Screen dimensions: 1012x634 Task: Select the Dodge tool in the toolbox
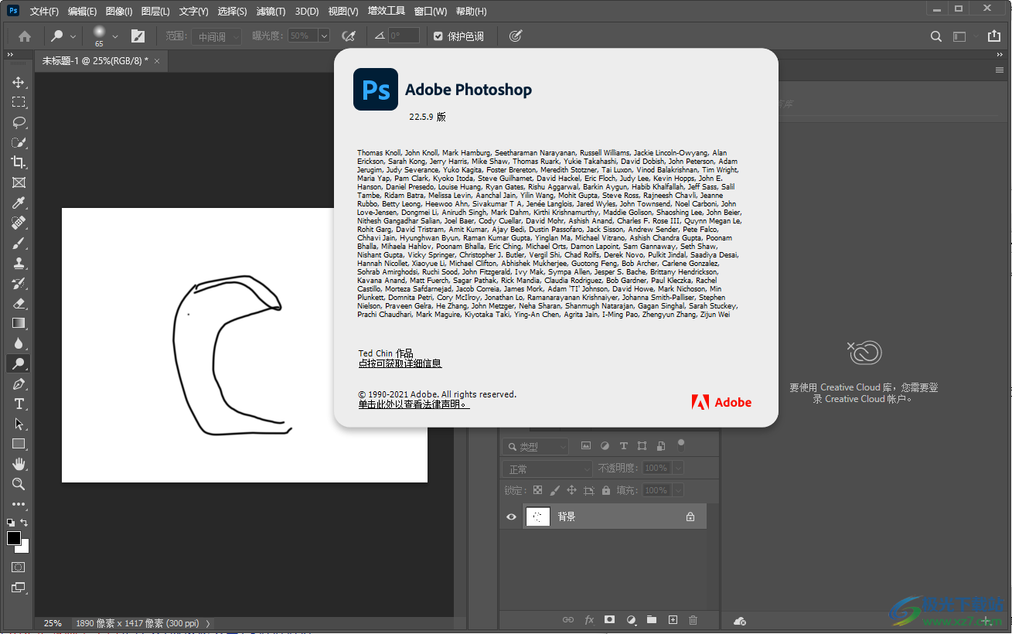[x=19, y=363]
